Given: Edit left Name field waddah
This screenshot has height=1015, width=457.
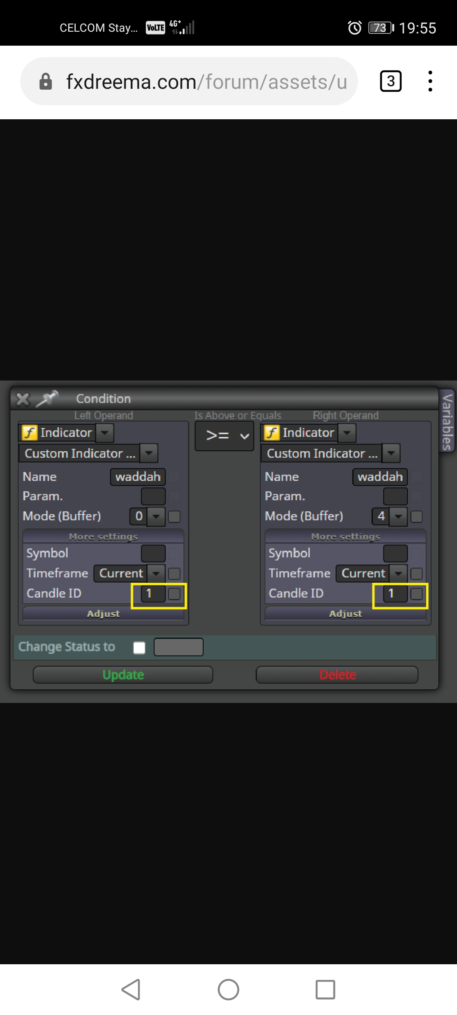Looking at the screenshot, I should click(x=138, y=477).
